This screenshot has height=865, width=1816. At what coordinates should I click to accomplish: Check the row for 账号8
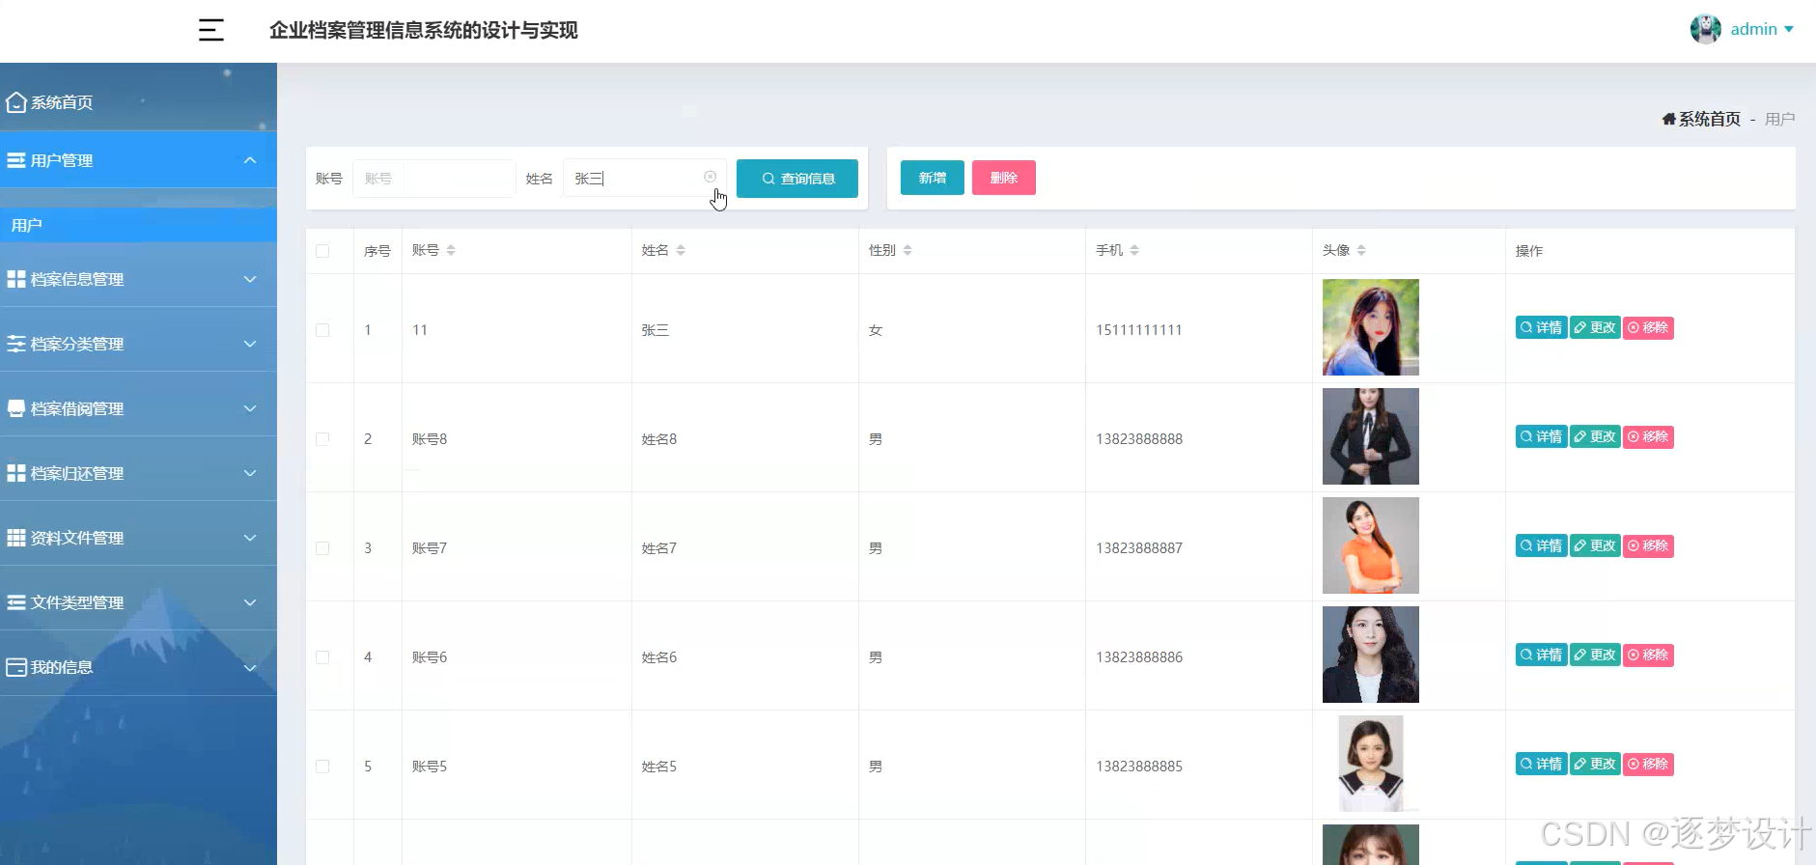322,439
